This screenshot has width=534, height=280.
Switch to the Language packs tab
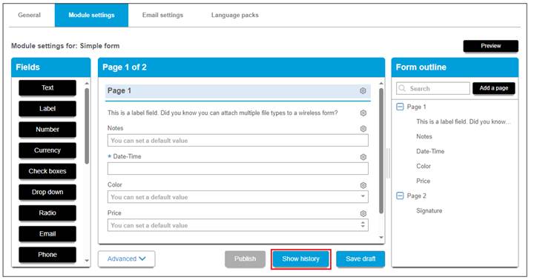point(234,15)
